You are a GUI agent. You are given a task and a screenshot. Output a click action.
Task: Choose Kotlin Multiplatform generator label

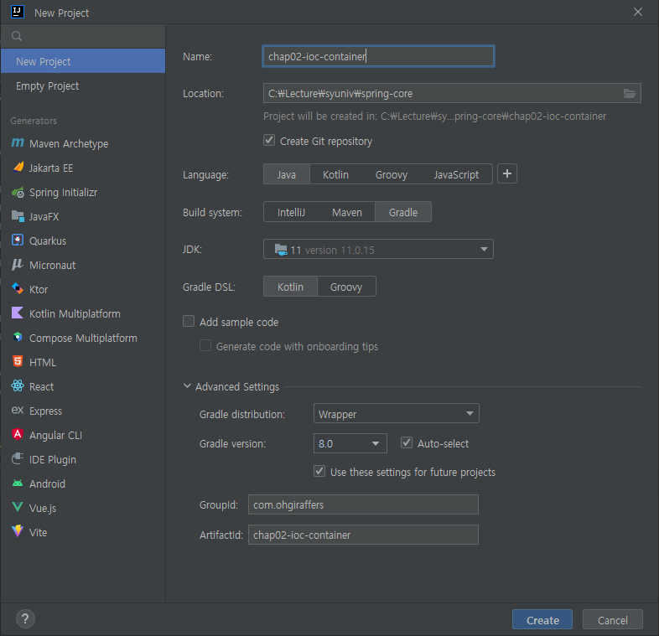(x=75, y=313)
